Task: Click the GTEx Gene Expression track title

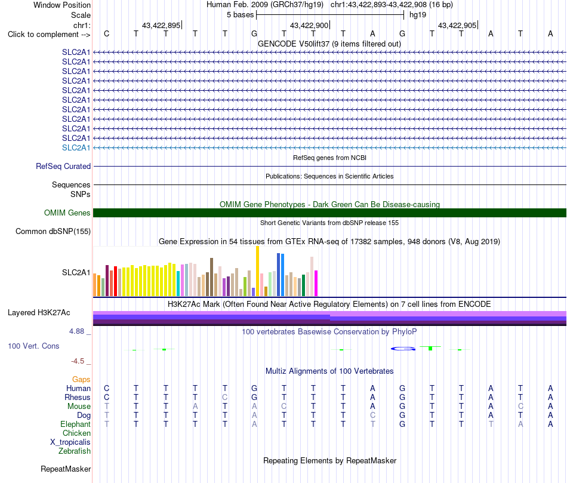Action: click(329, 241)
